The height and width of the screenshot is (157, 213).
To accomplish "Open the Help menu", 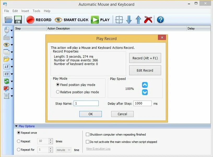I will (x=47, y=11).
